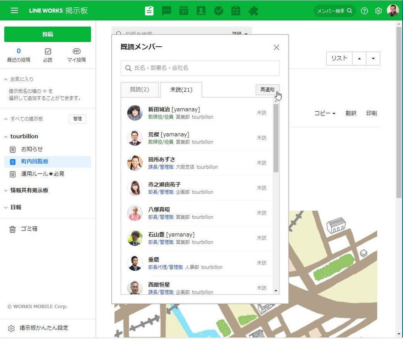Collapse the お気に入り favorites section
The image size is (403, 339).
pos(6,79)
